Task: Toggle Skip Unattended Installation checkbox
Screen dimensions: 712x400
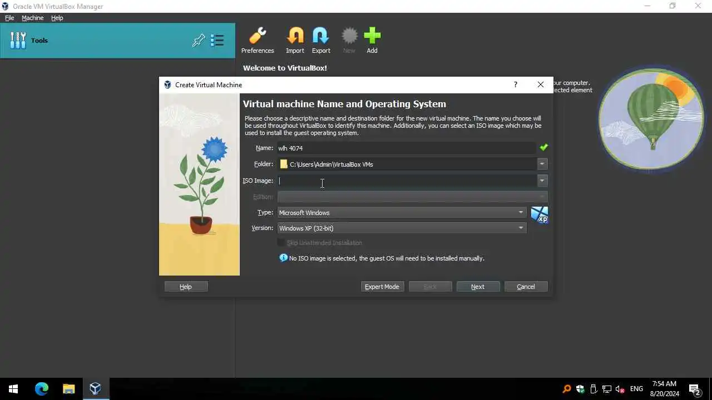Action: (281, 243)
